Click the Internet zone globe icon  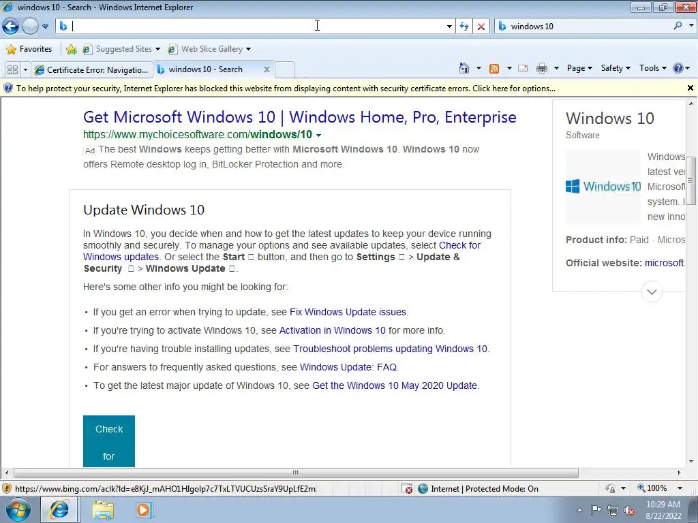point(423,489)
